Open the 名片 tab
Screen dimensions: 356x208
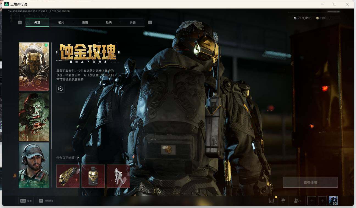pos(61,22)
